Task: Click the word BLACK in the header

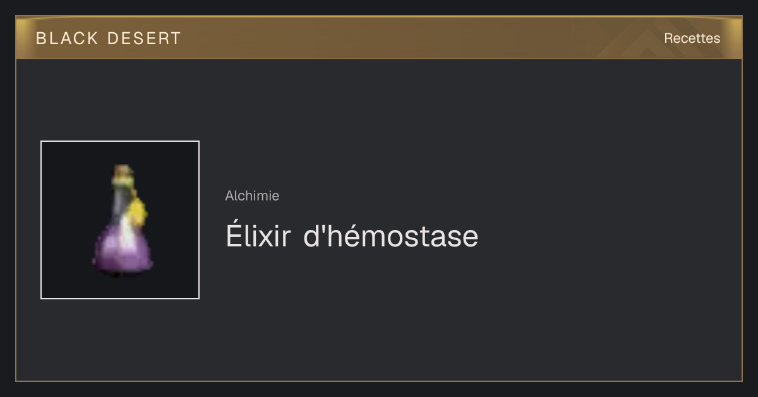Action: (x=67, y=38)
